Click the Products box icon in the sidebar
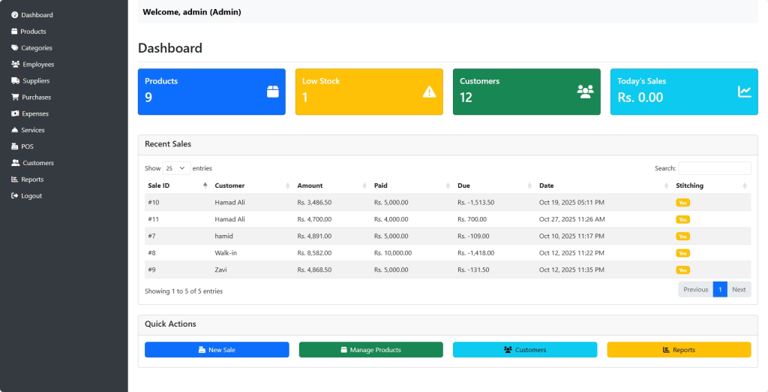Viewport: 768px width, 392px height. [x=14, y=32]
